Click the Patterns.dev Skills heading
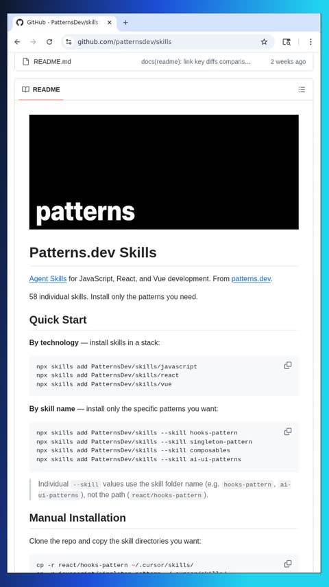 point(93,253)
